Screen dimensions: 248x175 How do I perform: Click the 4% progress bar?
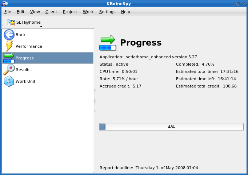click(171, 127)
